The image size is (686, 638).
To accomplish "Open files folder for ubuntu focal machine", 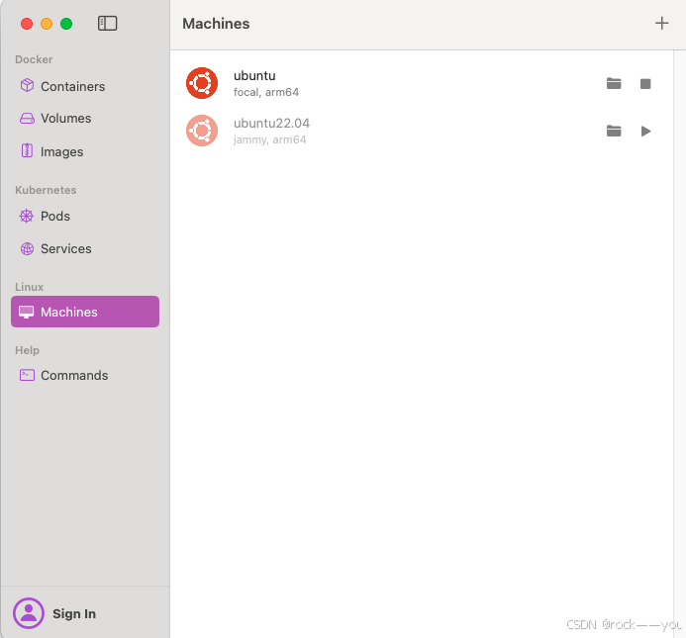I will (614, 83).
